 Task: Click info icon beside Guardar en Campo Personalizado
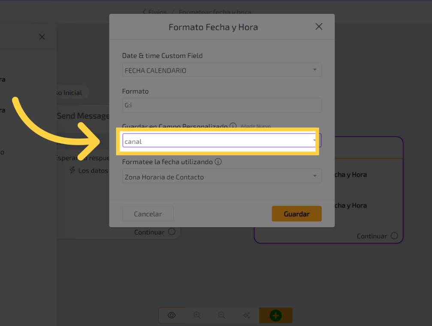pos(233,126)
